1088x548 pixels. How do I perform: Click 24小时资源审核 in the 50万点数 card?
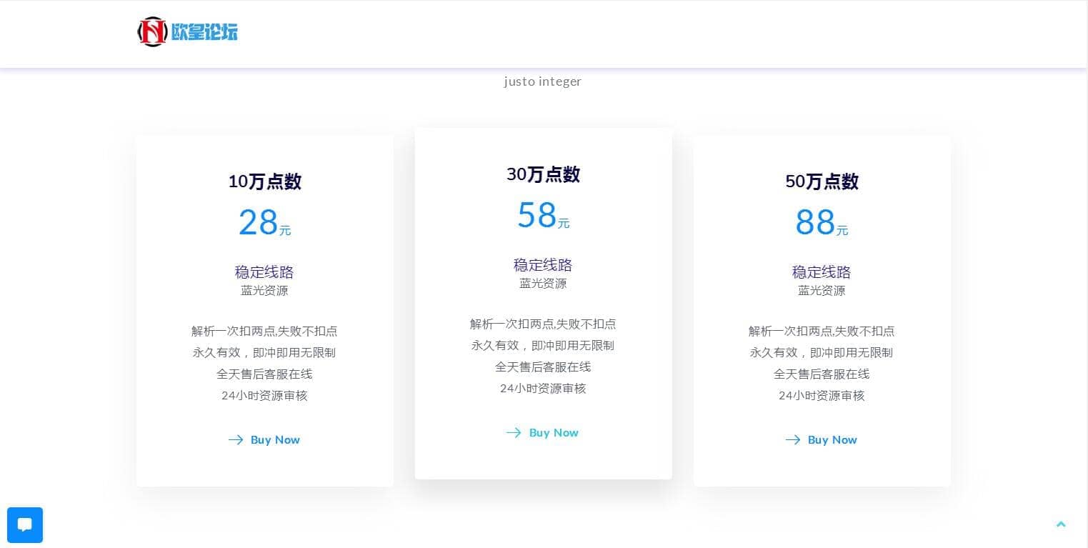click(822, 396)
